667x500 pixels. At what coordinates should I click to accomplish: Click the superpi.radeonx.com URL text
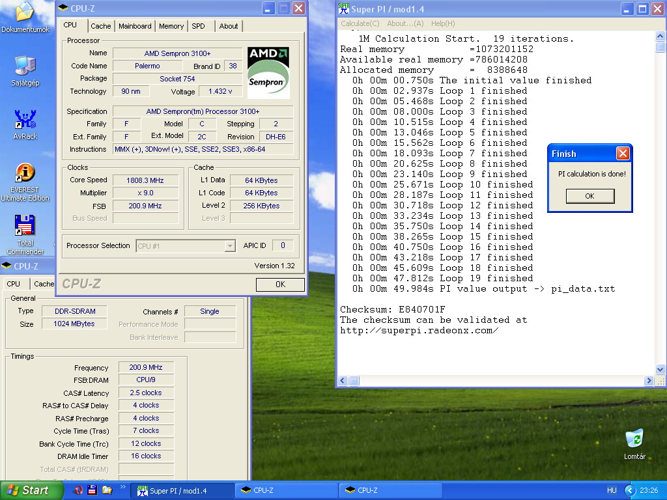(x=419, y=330)
